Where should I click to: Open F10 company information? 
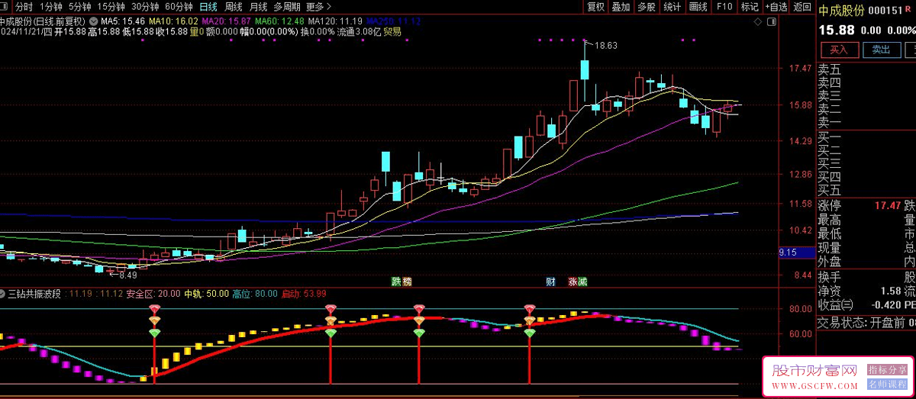pyautogui.click(x=724, y=7)
